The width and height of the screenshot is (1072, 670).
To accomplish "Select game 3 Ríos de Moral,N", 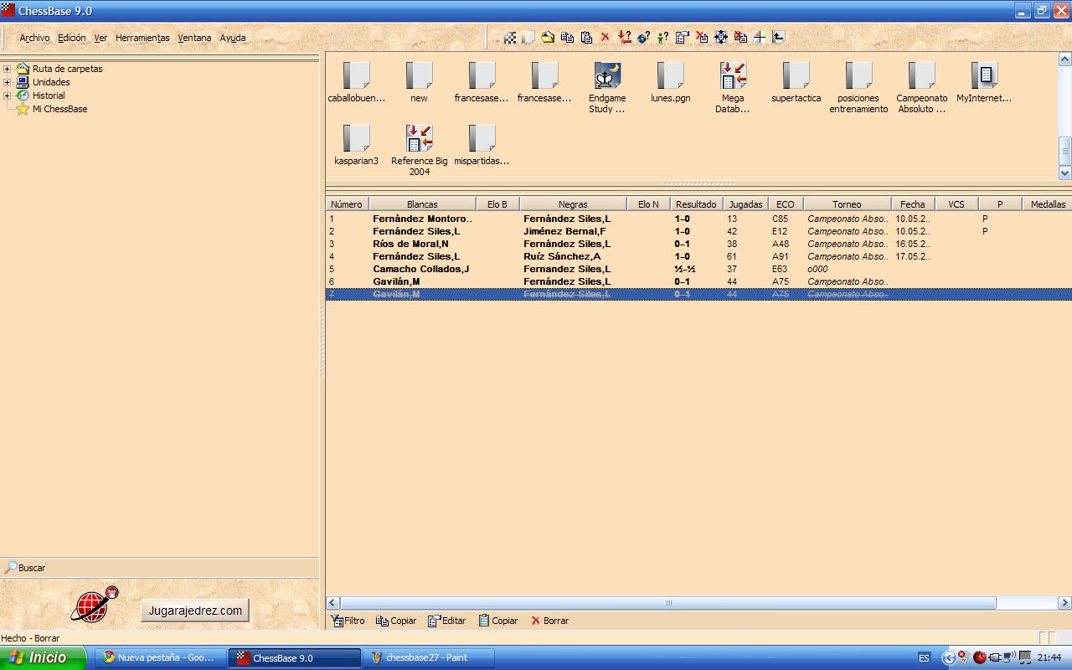I will pos(698,244).
